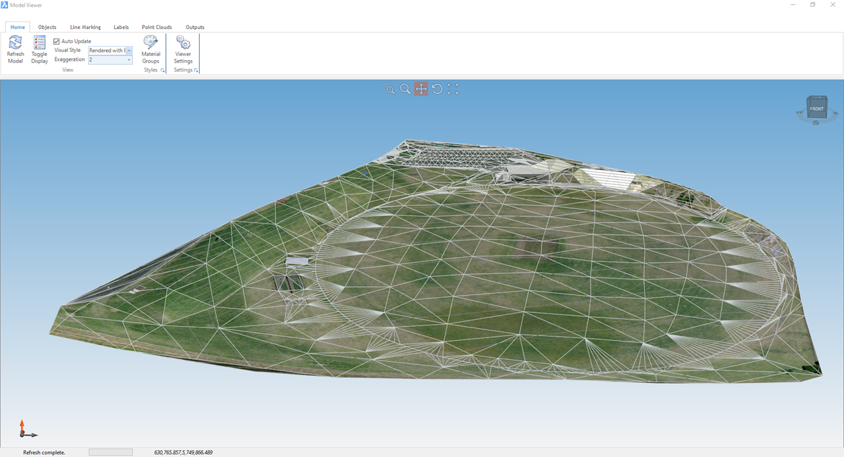Click the Refresh Model icon

[x=15, y=44]
